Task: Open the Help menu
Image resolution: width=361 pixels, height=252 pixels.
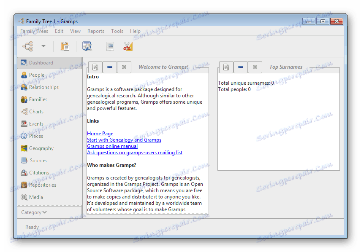Action: tap(135, 31)
